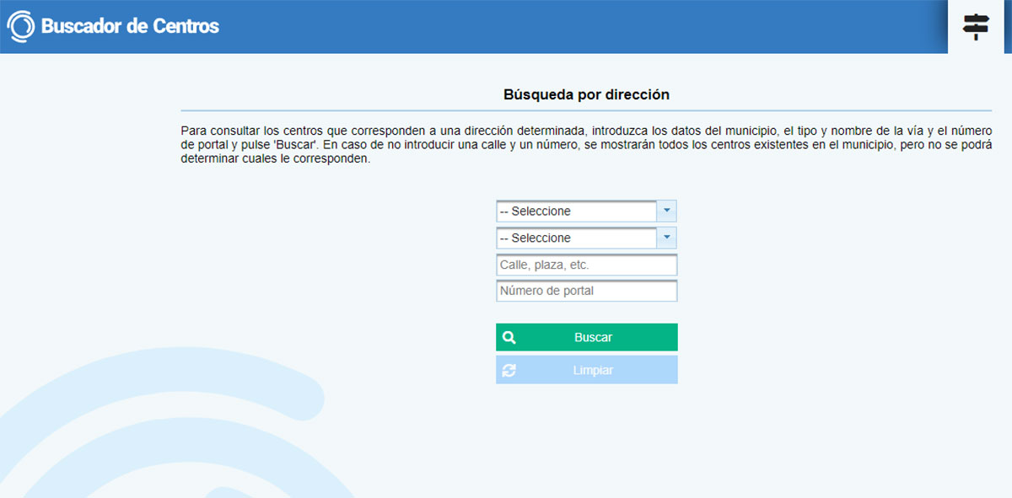Image resolution: width=1012 pixels, height=498 pixels.
Task: Expand the second Seleccione dropdown arrow
Action: tap(666, 238)
